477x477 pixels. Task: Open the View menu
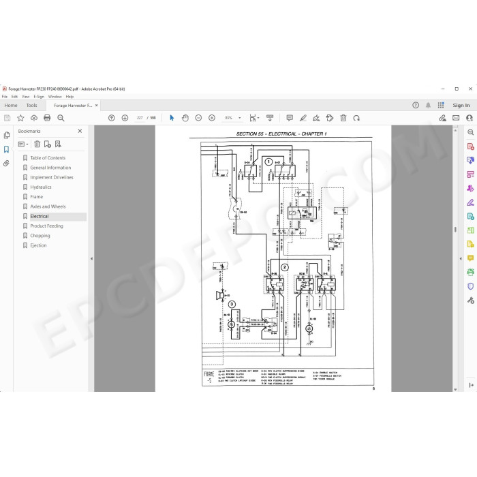[26, 97]
